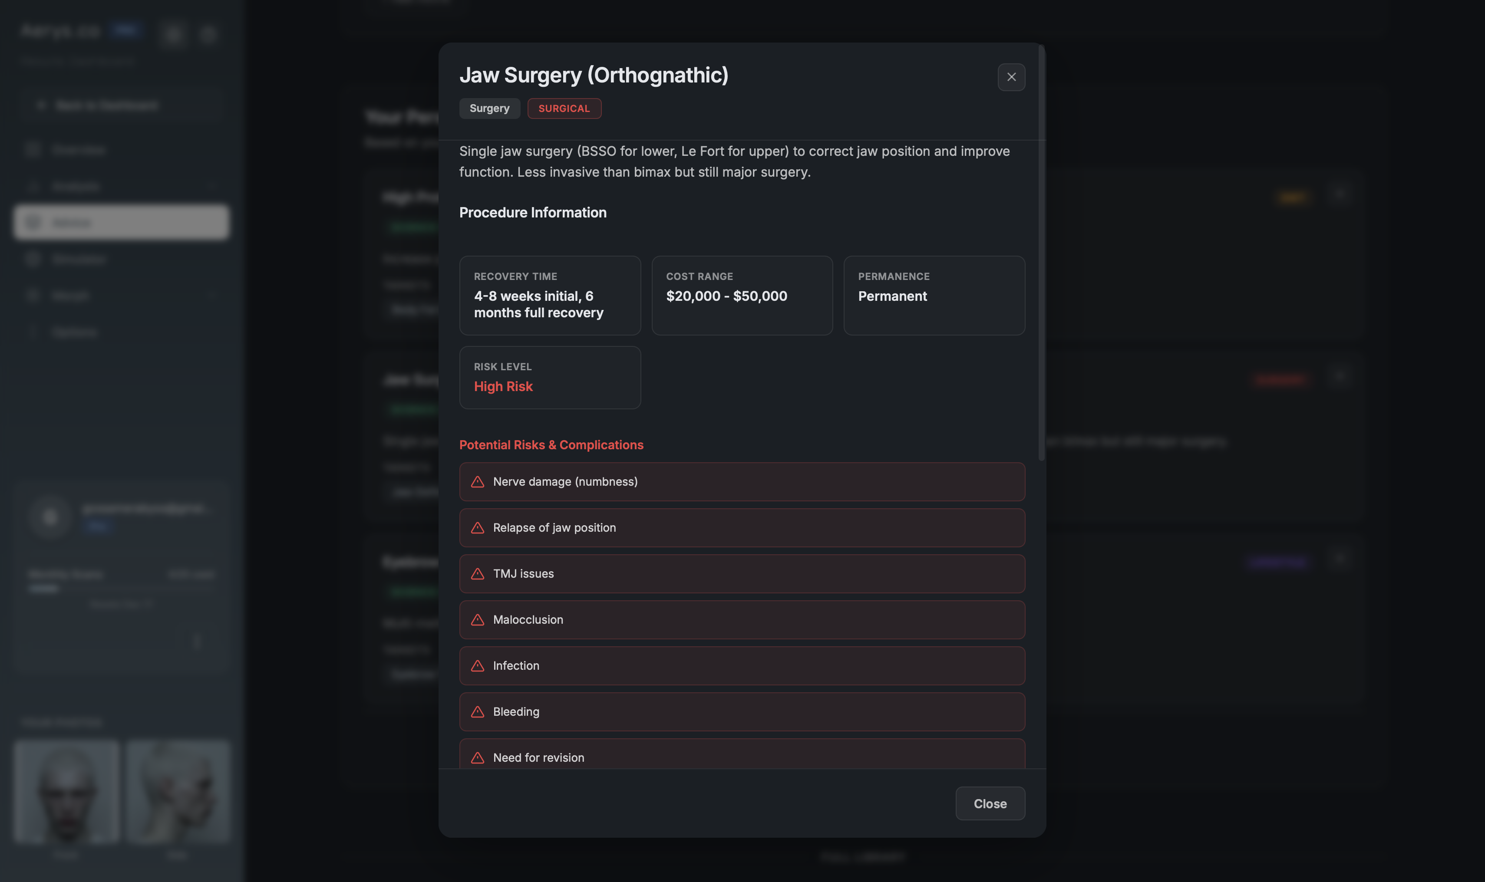Click the warning icon next to Bleeding
1485x882 pixels.
(477, 712)
